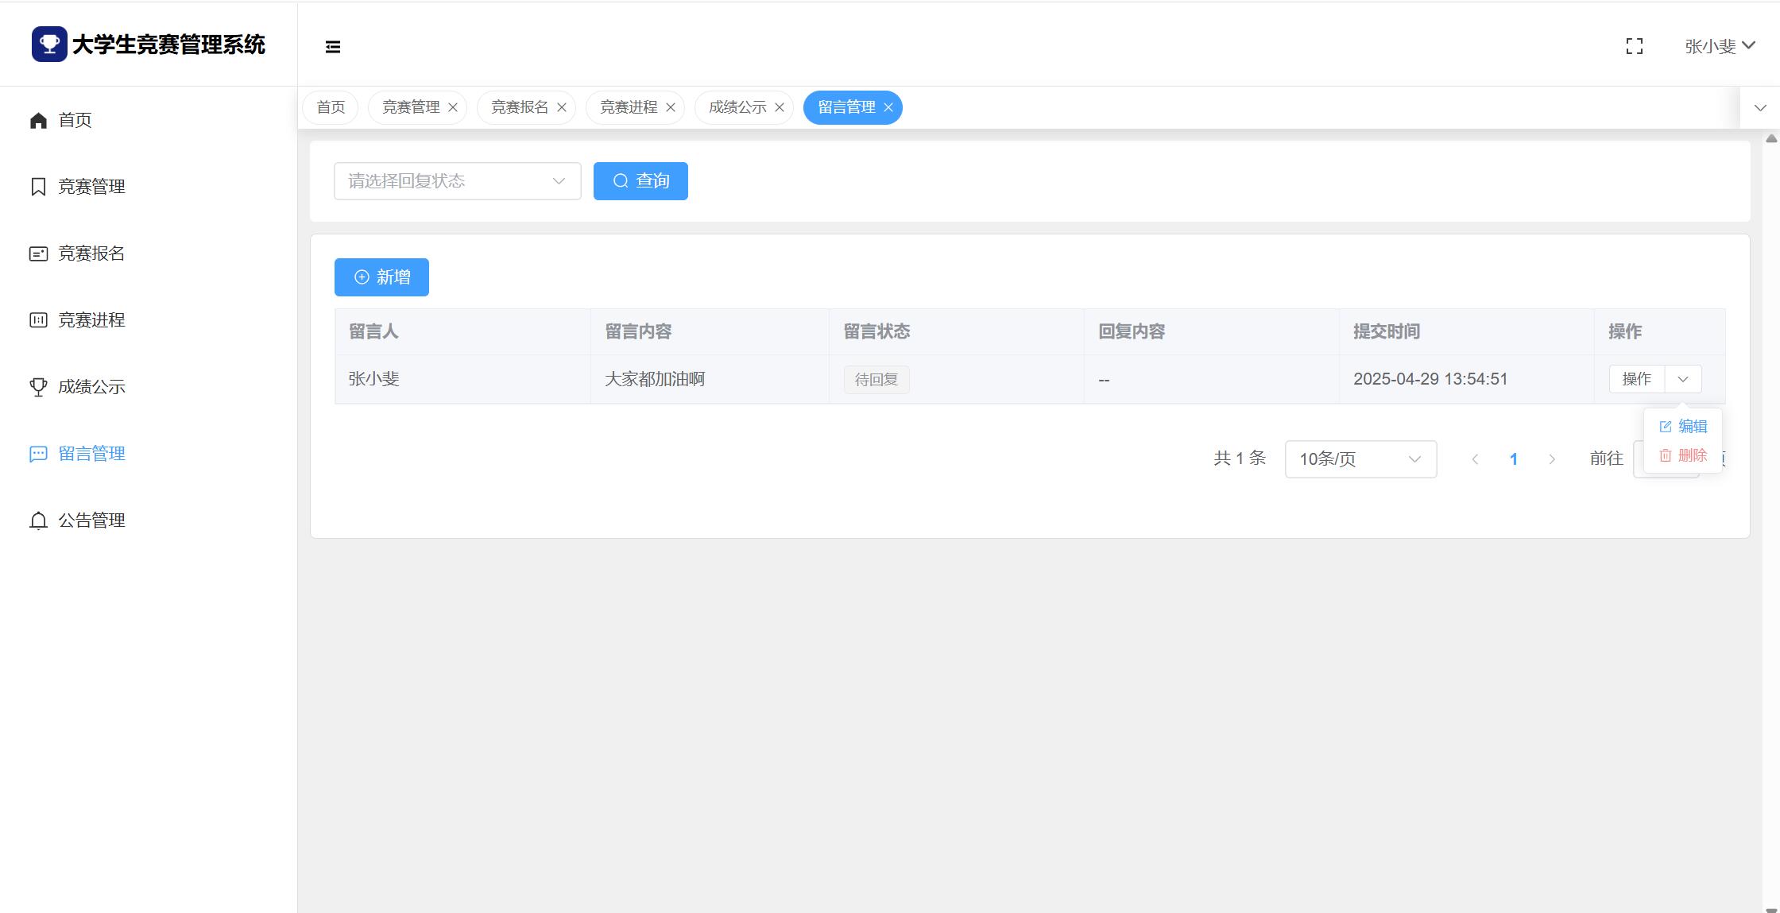
Task: Open the 张小斐 user menu
Action: pos(1720,46)
